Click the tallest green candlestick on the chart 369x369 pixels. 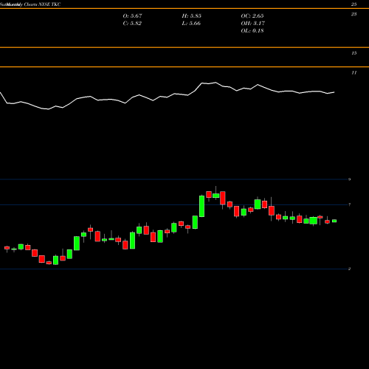pyautogui.click(x=201, y=206)
